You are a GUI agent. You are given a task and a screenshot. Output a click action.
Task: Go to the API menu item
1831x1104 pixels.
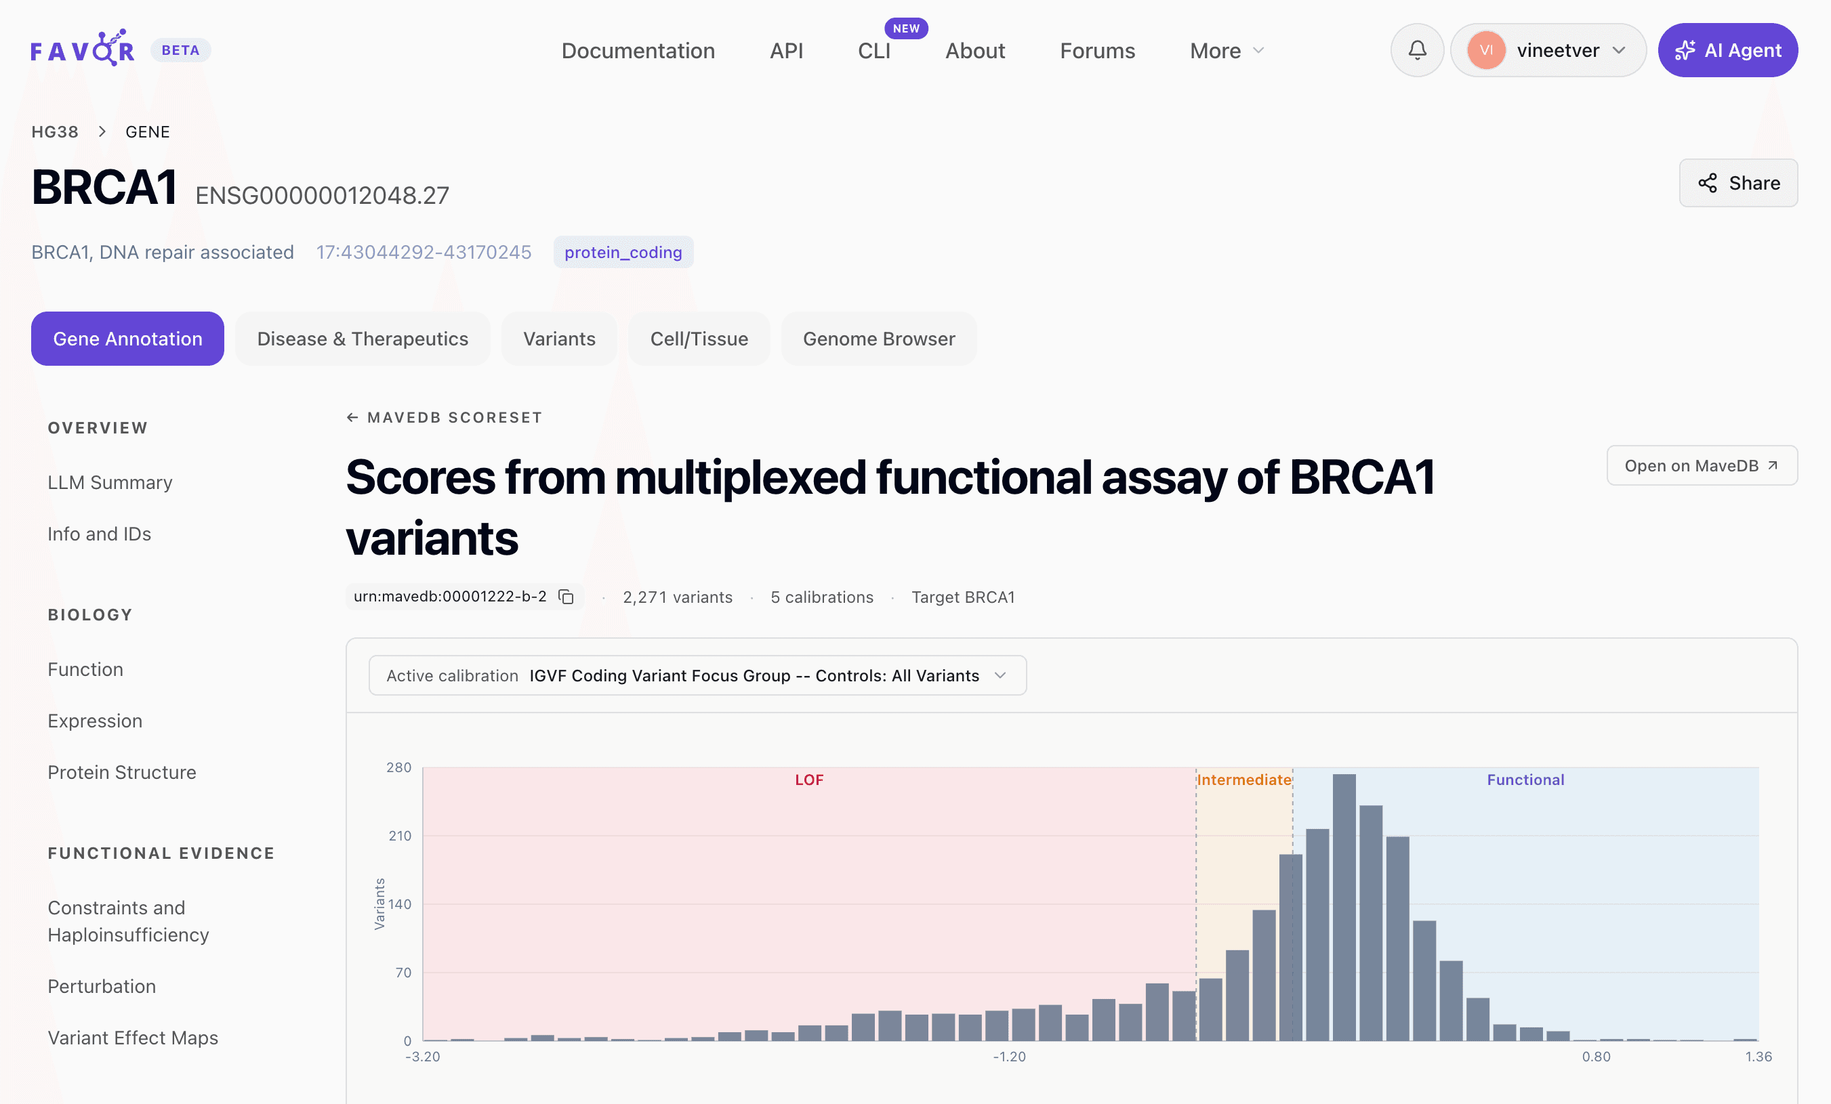pos(786,51)
